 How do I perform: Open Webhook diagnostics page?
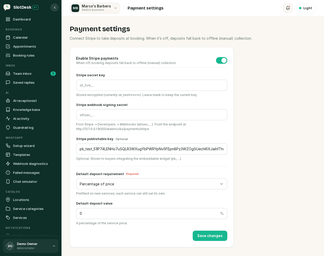click(x=31, y=164)
